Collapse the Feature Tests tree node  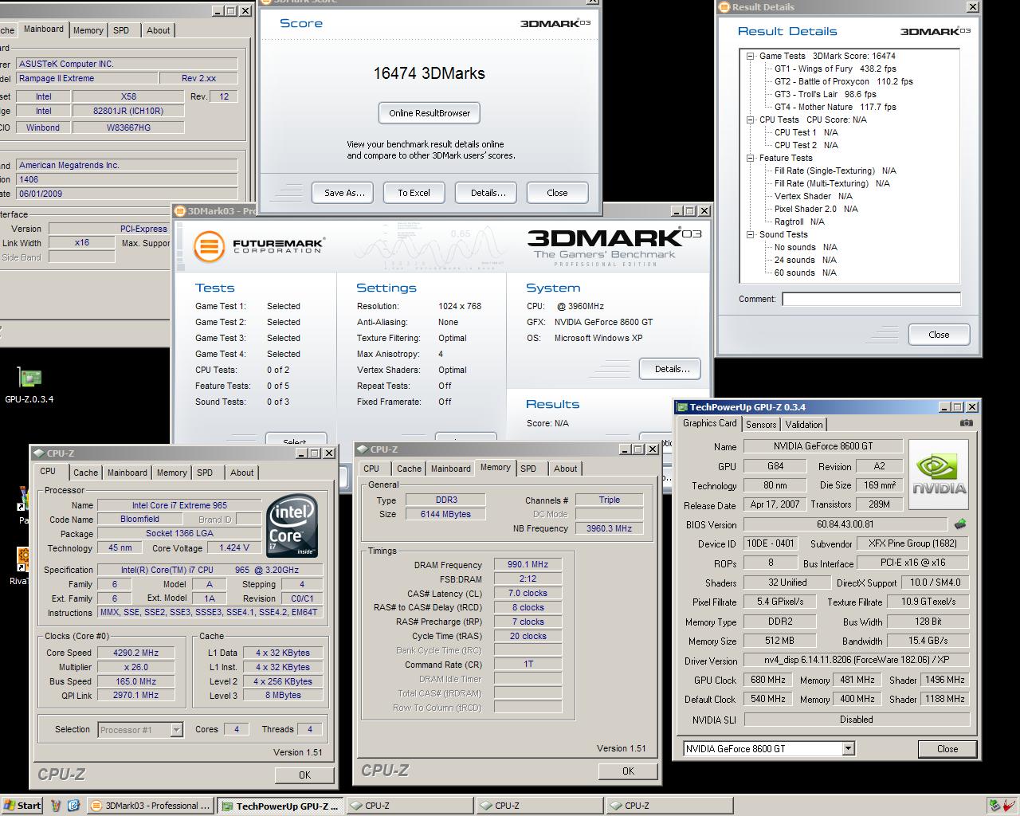click(x=750, y=159)
